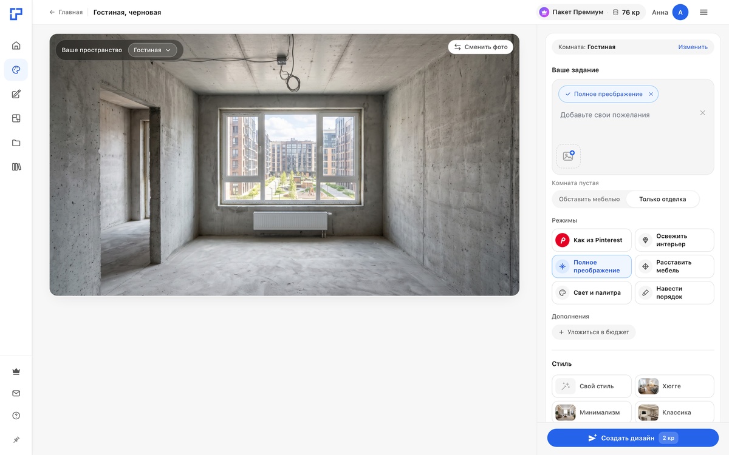
Task: Choose the 'Навести порядок' mode
Action: 674,292
